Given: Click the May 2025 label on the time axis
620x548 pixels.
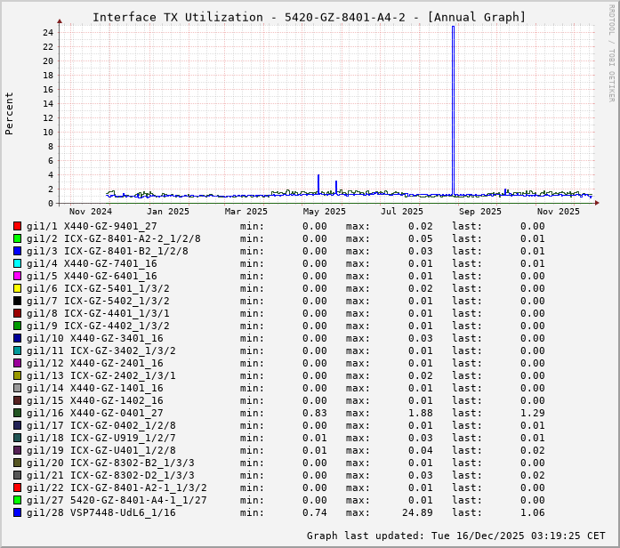Looking at the screenshot, I should pyautogui.click(x=324, y=212).
